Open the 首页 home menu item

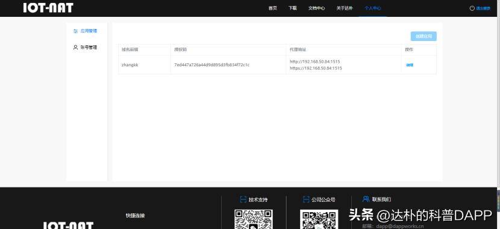click(x=273, y=8)
